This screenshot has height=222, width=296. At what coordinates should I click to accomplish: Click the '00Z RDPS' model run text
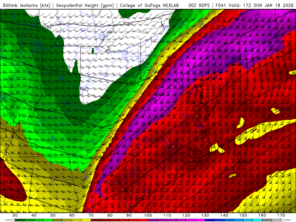coord(199,5)
